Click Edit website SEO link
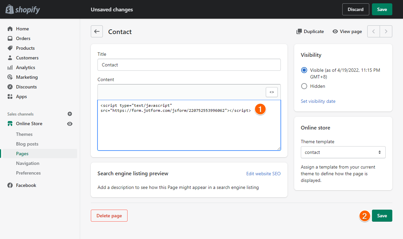403x239 pixels. coord(263,174)
